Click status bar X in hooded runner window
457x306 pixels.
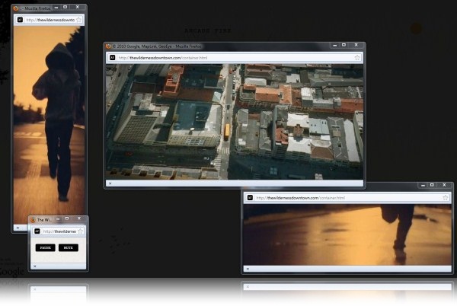pos(17,226)
